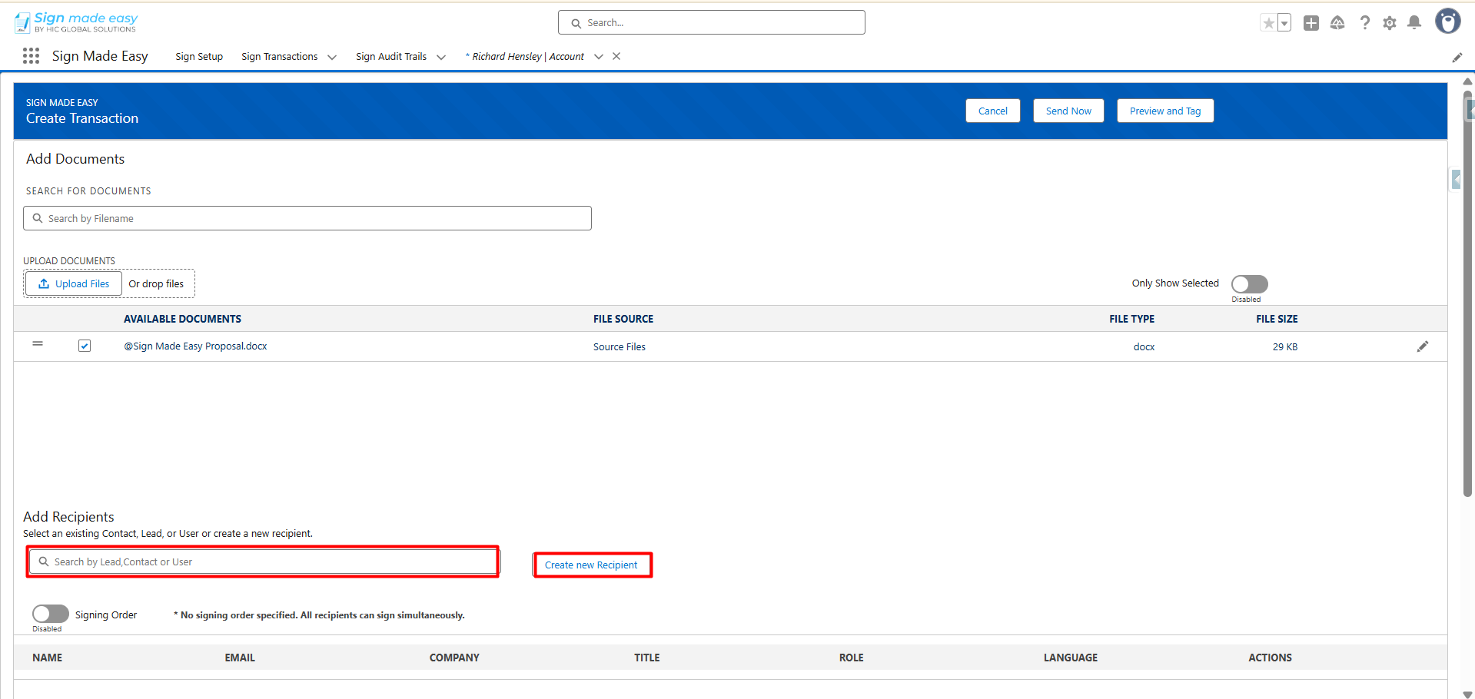Click the Sign Made Easy logo

pos(76,22)
